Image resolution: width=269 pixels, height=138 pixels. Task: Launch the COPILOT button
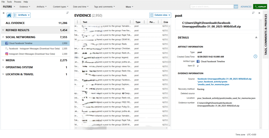(260, 7)
